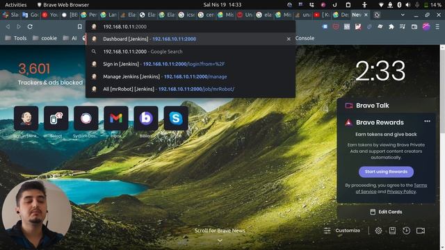Open the Brave Rewards three-dot menu
This screenshot has width=445, height=250.
pos(427,122)
